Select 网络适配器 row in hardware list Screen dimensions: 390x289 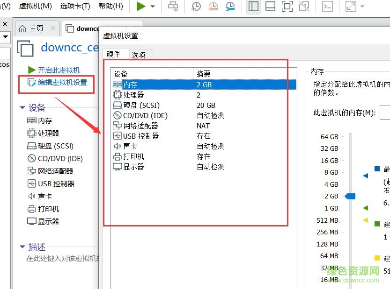(140, 126)
